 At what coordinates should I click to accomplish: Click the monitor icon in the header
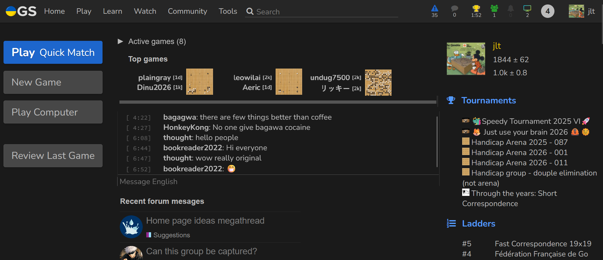(x=527, y=9)
